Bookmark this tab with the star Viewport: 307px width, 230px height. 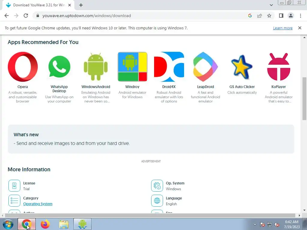click(269, 16)
